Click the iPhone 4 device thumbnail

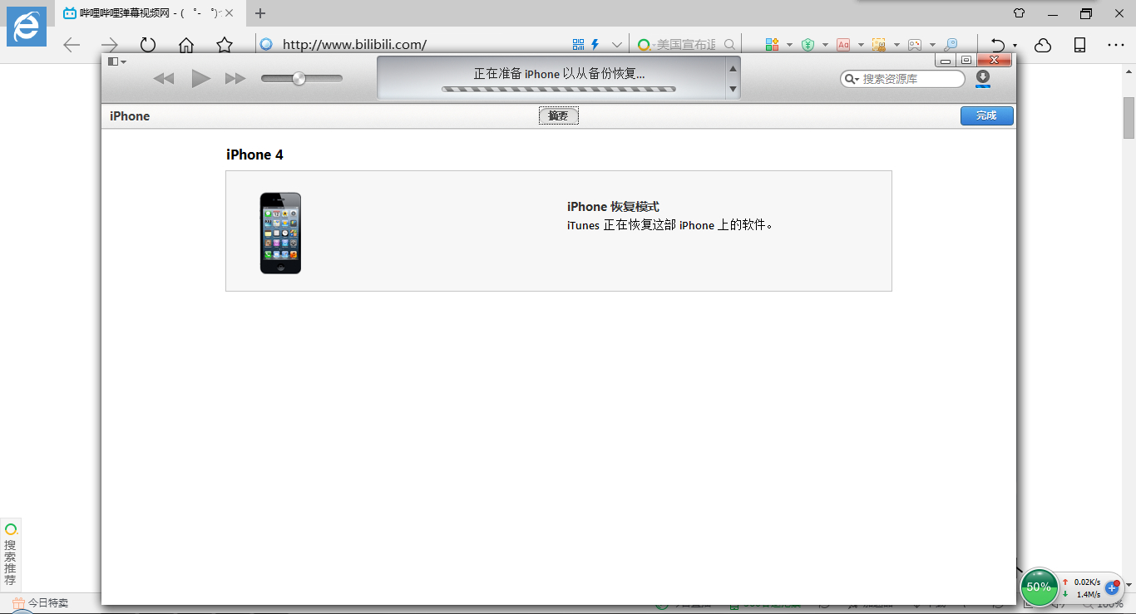click(280, 233)
